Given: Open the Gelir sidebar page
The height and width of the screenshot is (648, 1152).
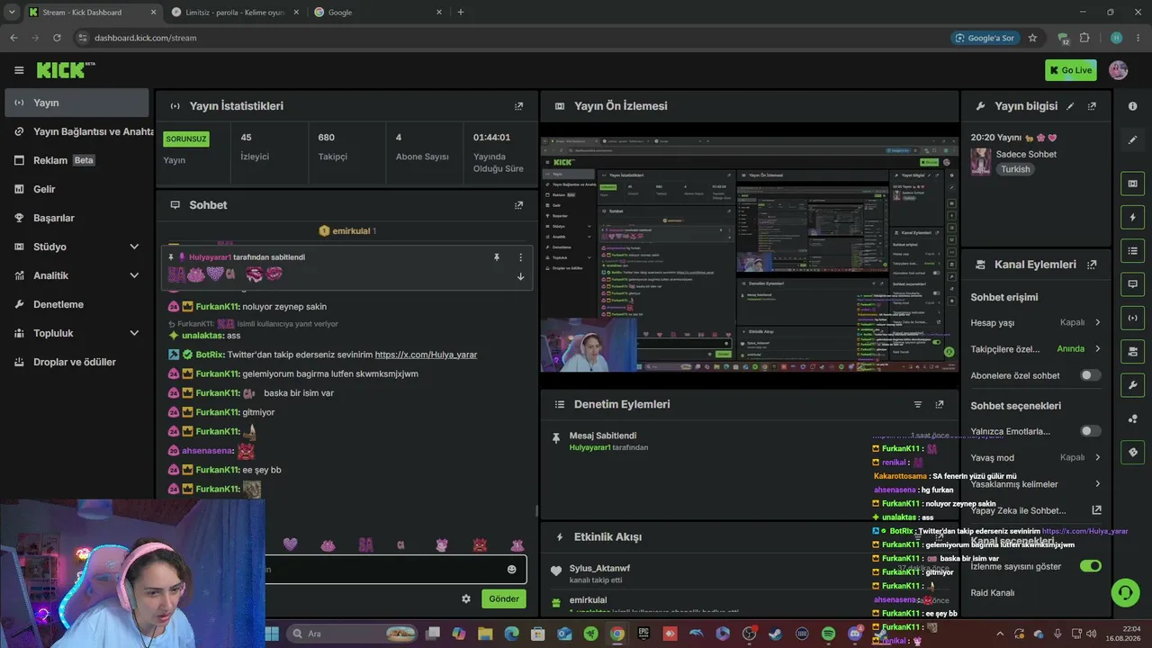Looking at the screenshot, I should [x=76, y=189].
